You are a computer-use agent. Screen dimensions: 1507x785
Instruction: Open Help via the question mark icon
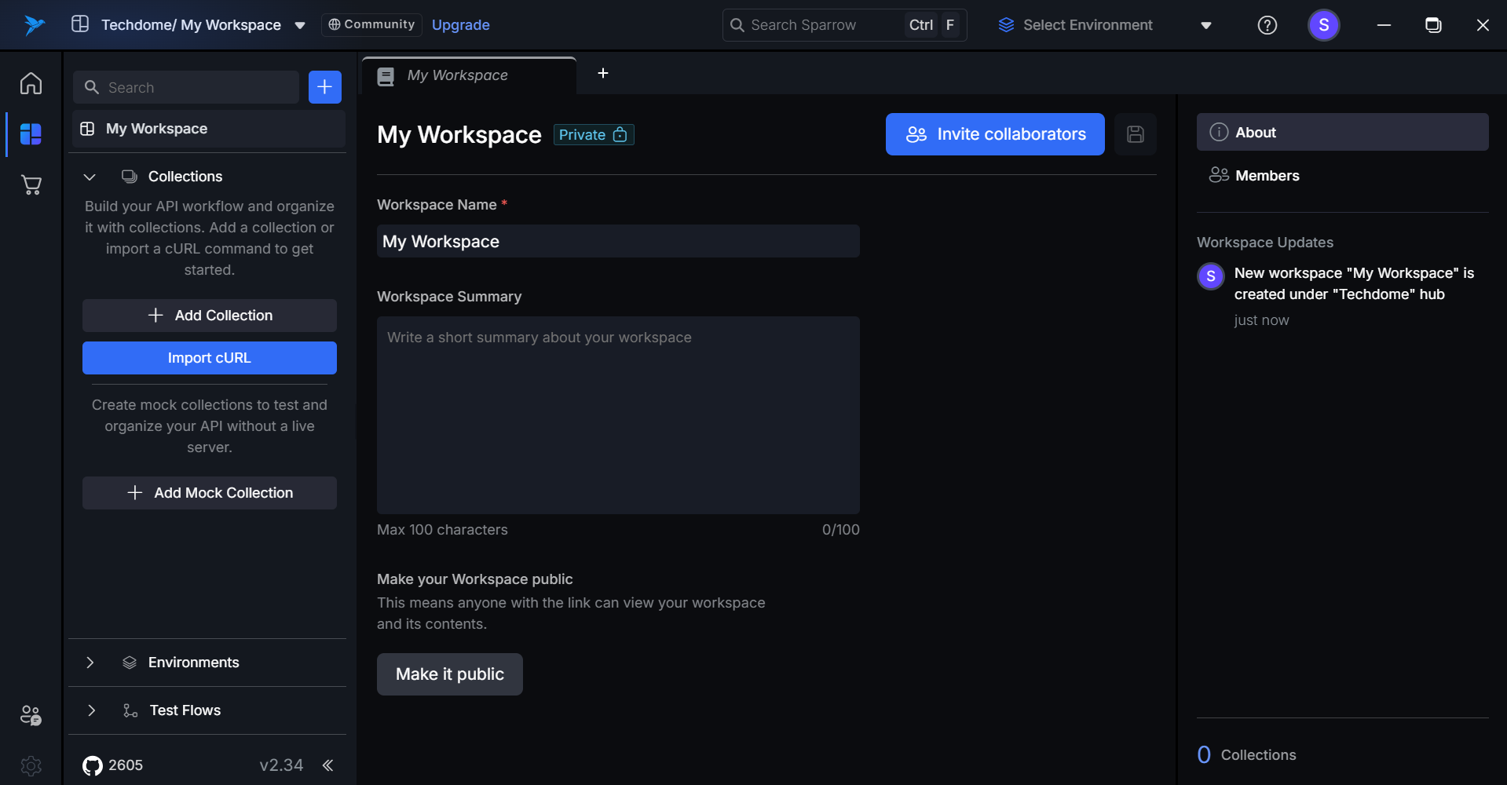click(1266, 24)
